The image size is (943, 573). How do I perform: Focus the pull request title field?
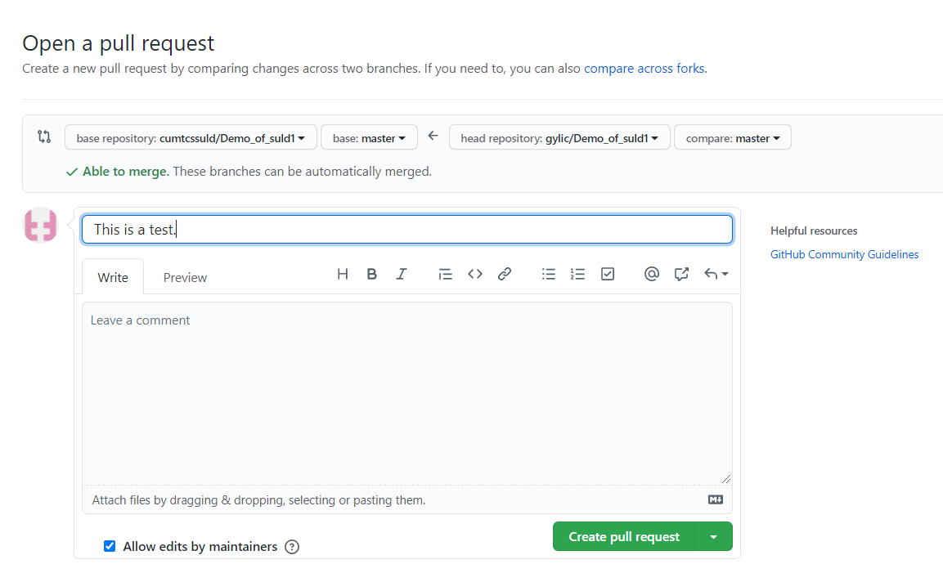pyautogui.click(x=407, y=229)
